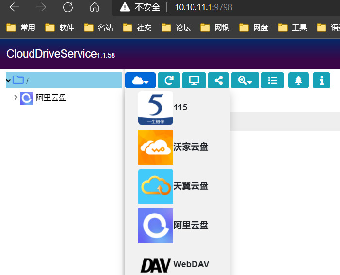This screenshot has height=275, width=340.
Task: Go back in the browser
Action: (15, 7)
